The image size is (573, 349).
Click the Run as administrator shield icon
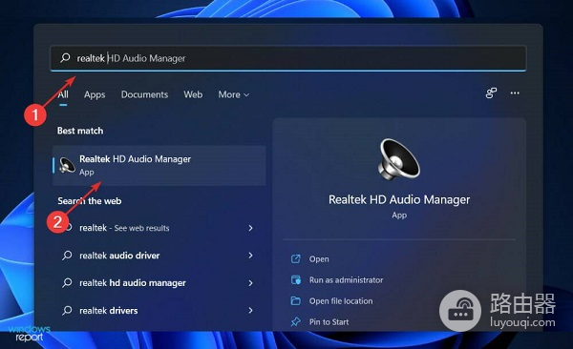(x=296, y=280)
